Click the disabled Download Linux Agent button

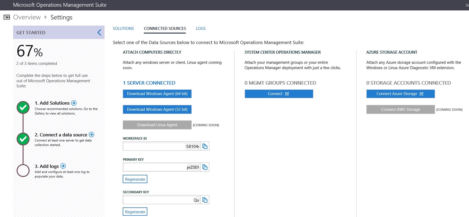tap(157, 125)
